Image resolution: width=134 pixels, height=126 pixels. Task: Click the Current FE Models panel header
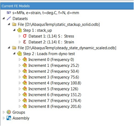67,6
